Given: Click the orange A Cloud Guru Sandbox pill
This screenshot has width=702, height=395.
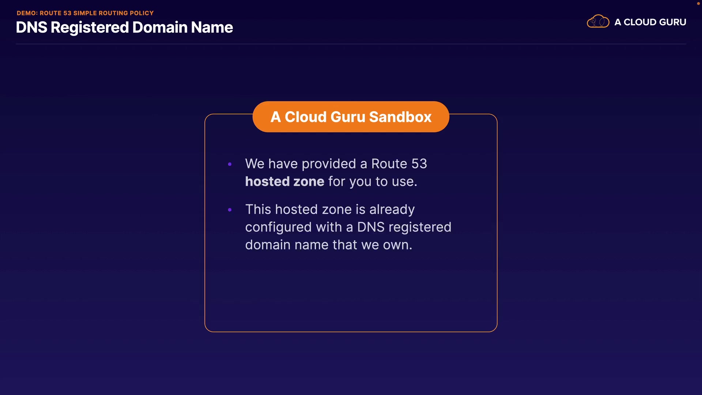Looking at the screenshot, I should tap(350, 117).
